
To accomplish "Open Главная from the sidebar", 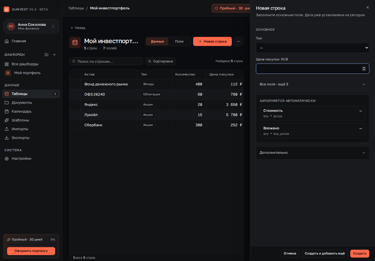I will [31, 41].
